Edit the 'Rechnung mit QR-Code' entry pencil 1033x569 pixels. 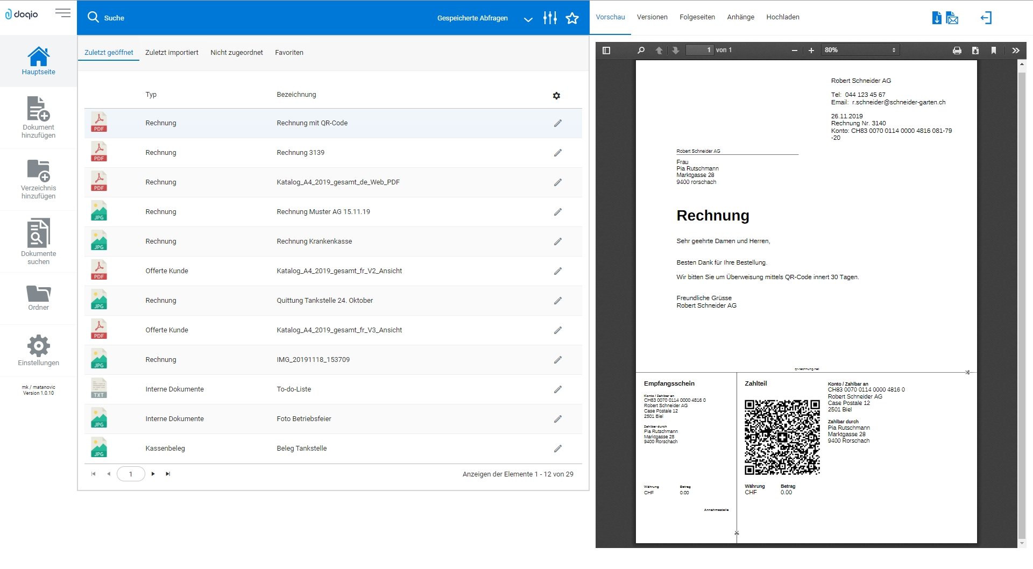point(558,123)
